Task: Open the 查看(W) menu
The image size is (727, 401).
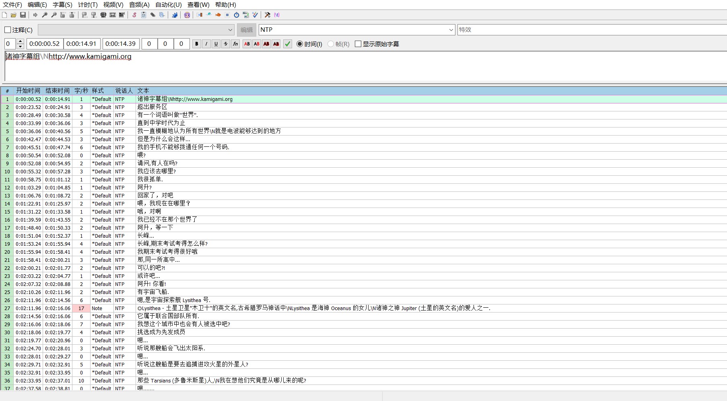Action: coord(198,5)
